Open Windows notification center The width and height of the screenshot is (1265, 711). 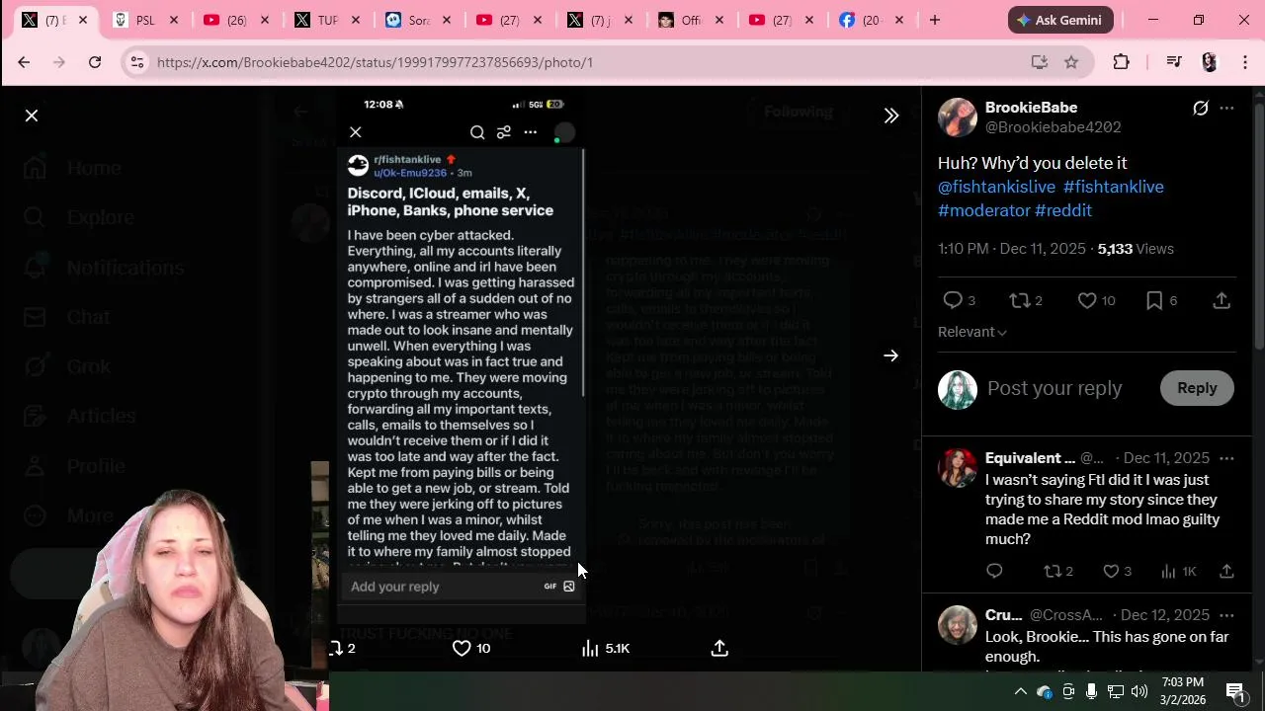[1235, 691]
